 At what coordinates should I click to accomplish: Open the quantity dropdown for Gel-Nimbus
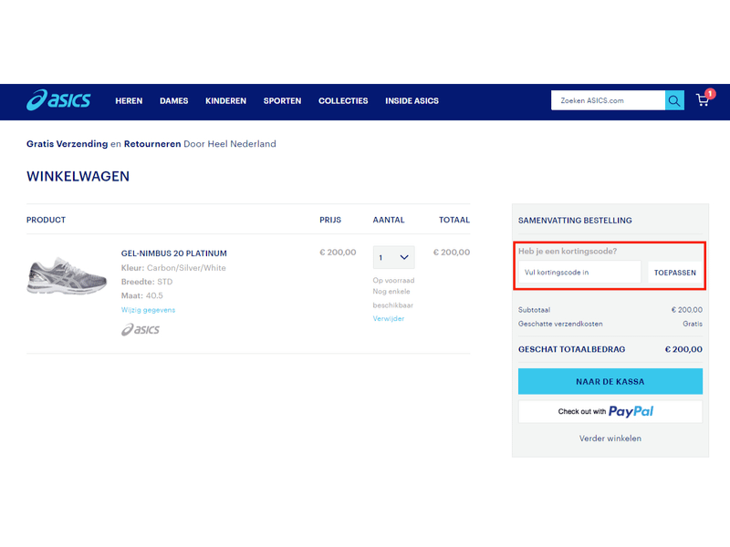tap(393, 257)
